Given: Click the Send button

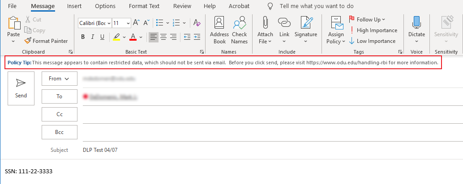Looking at the screenshot, I should (x=21, y=88).
